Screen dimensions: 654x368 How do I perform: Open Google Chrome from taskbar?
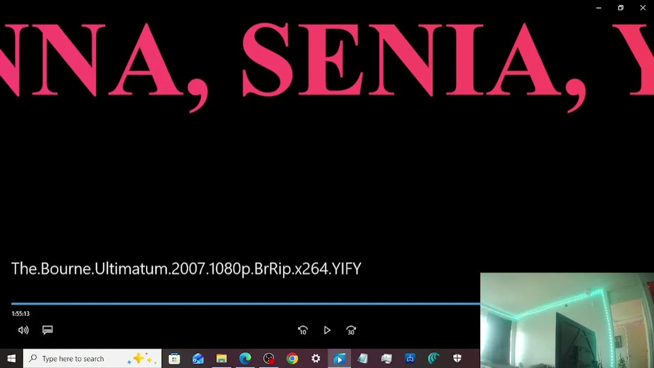(292, 359)
